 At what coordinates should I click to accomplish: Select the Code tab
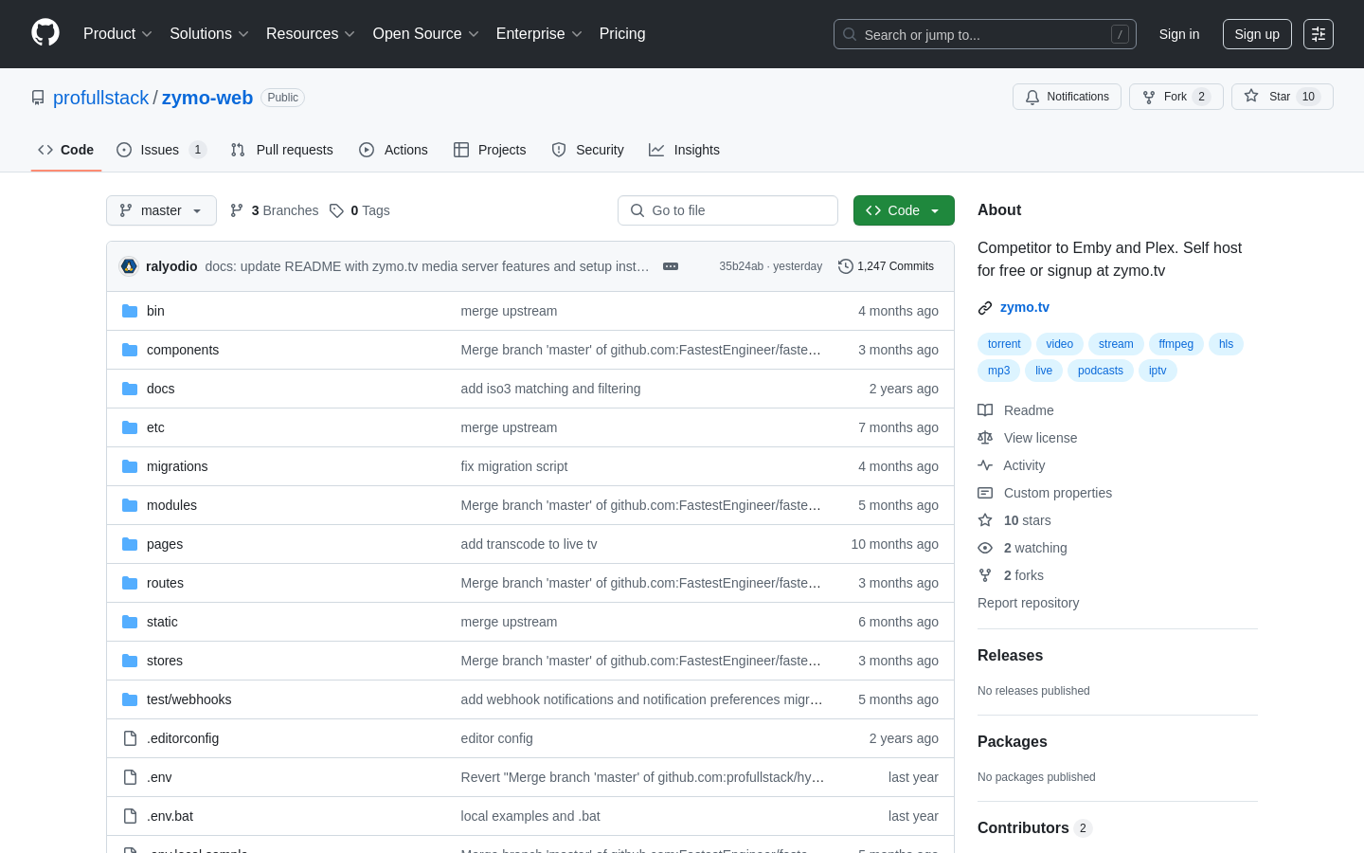(66, 150)
